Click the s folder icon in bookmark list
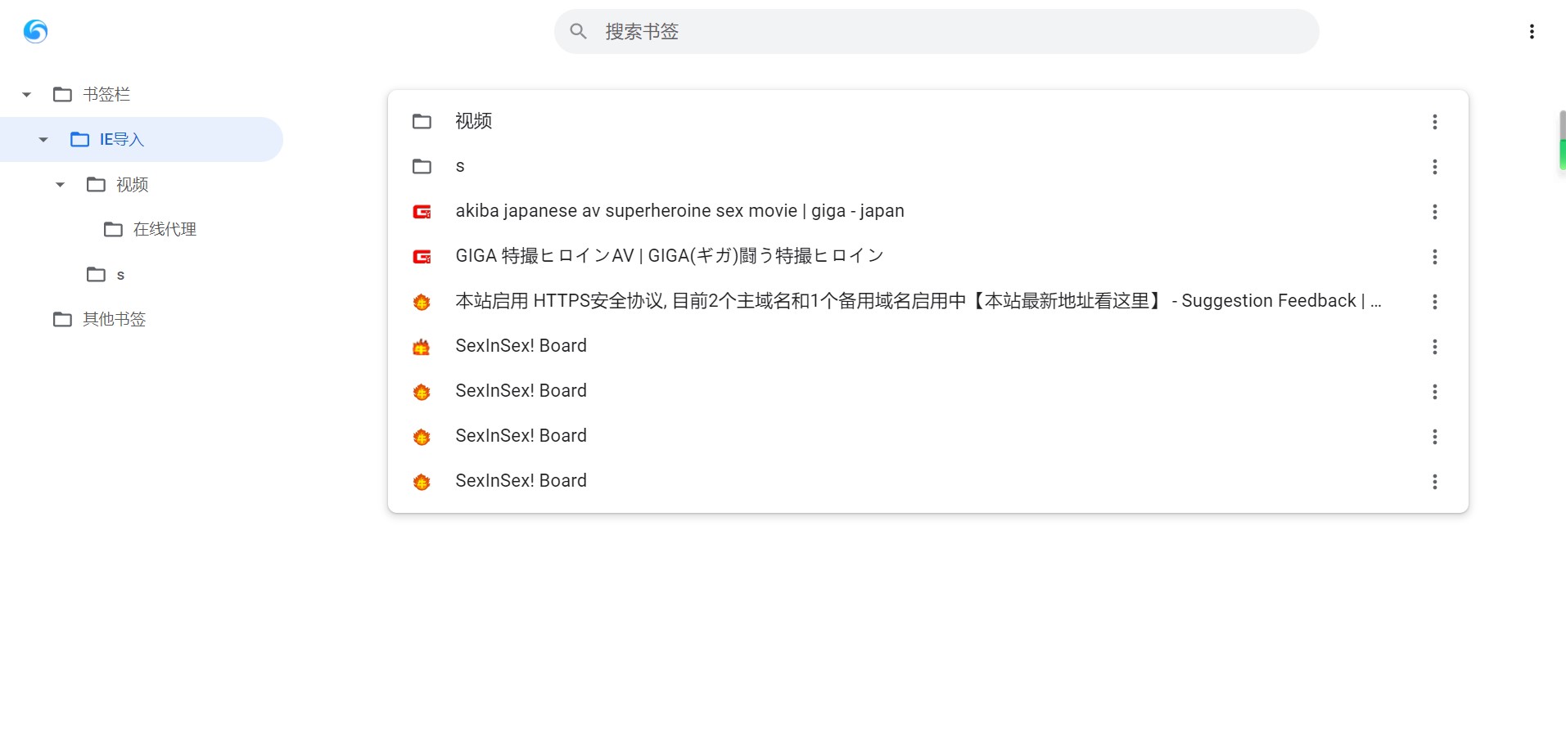1566x737 pixels. [x=422, y=167]
